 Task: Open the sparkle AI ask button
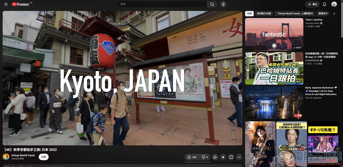click(223, 157)
